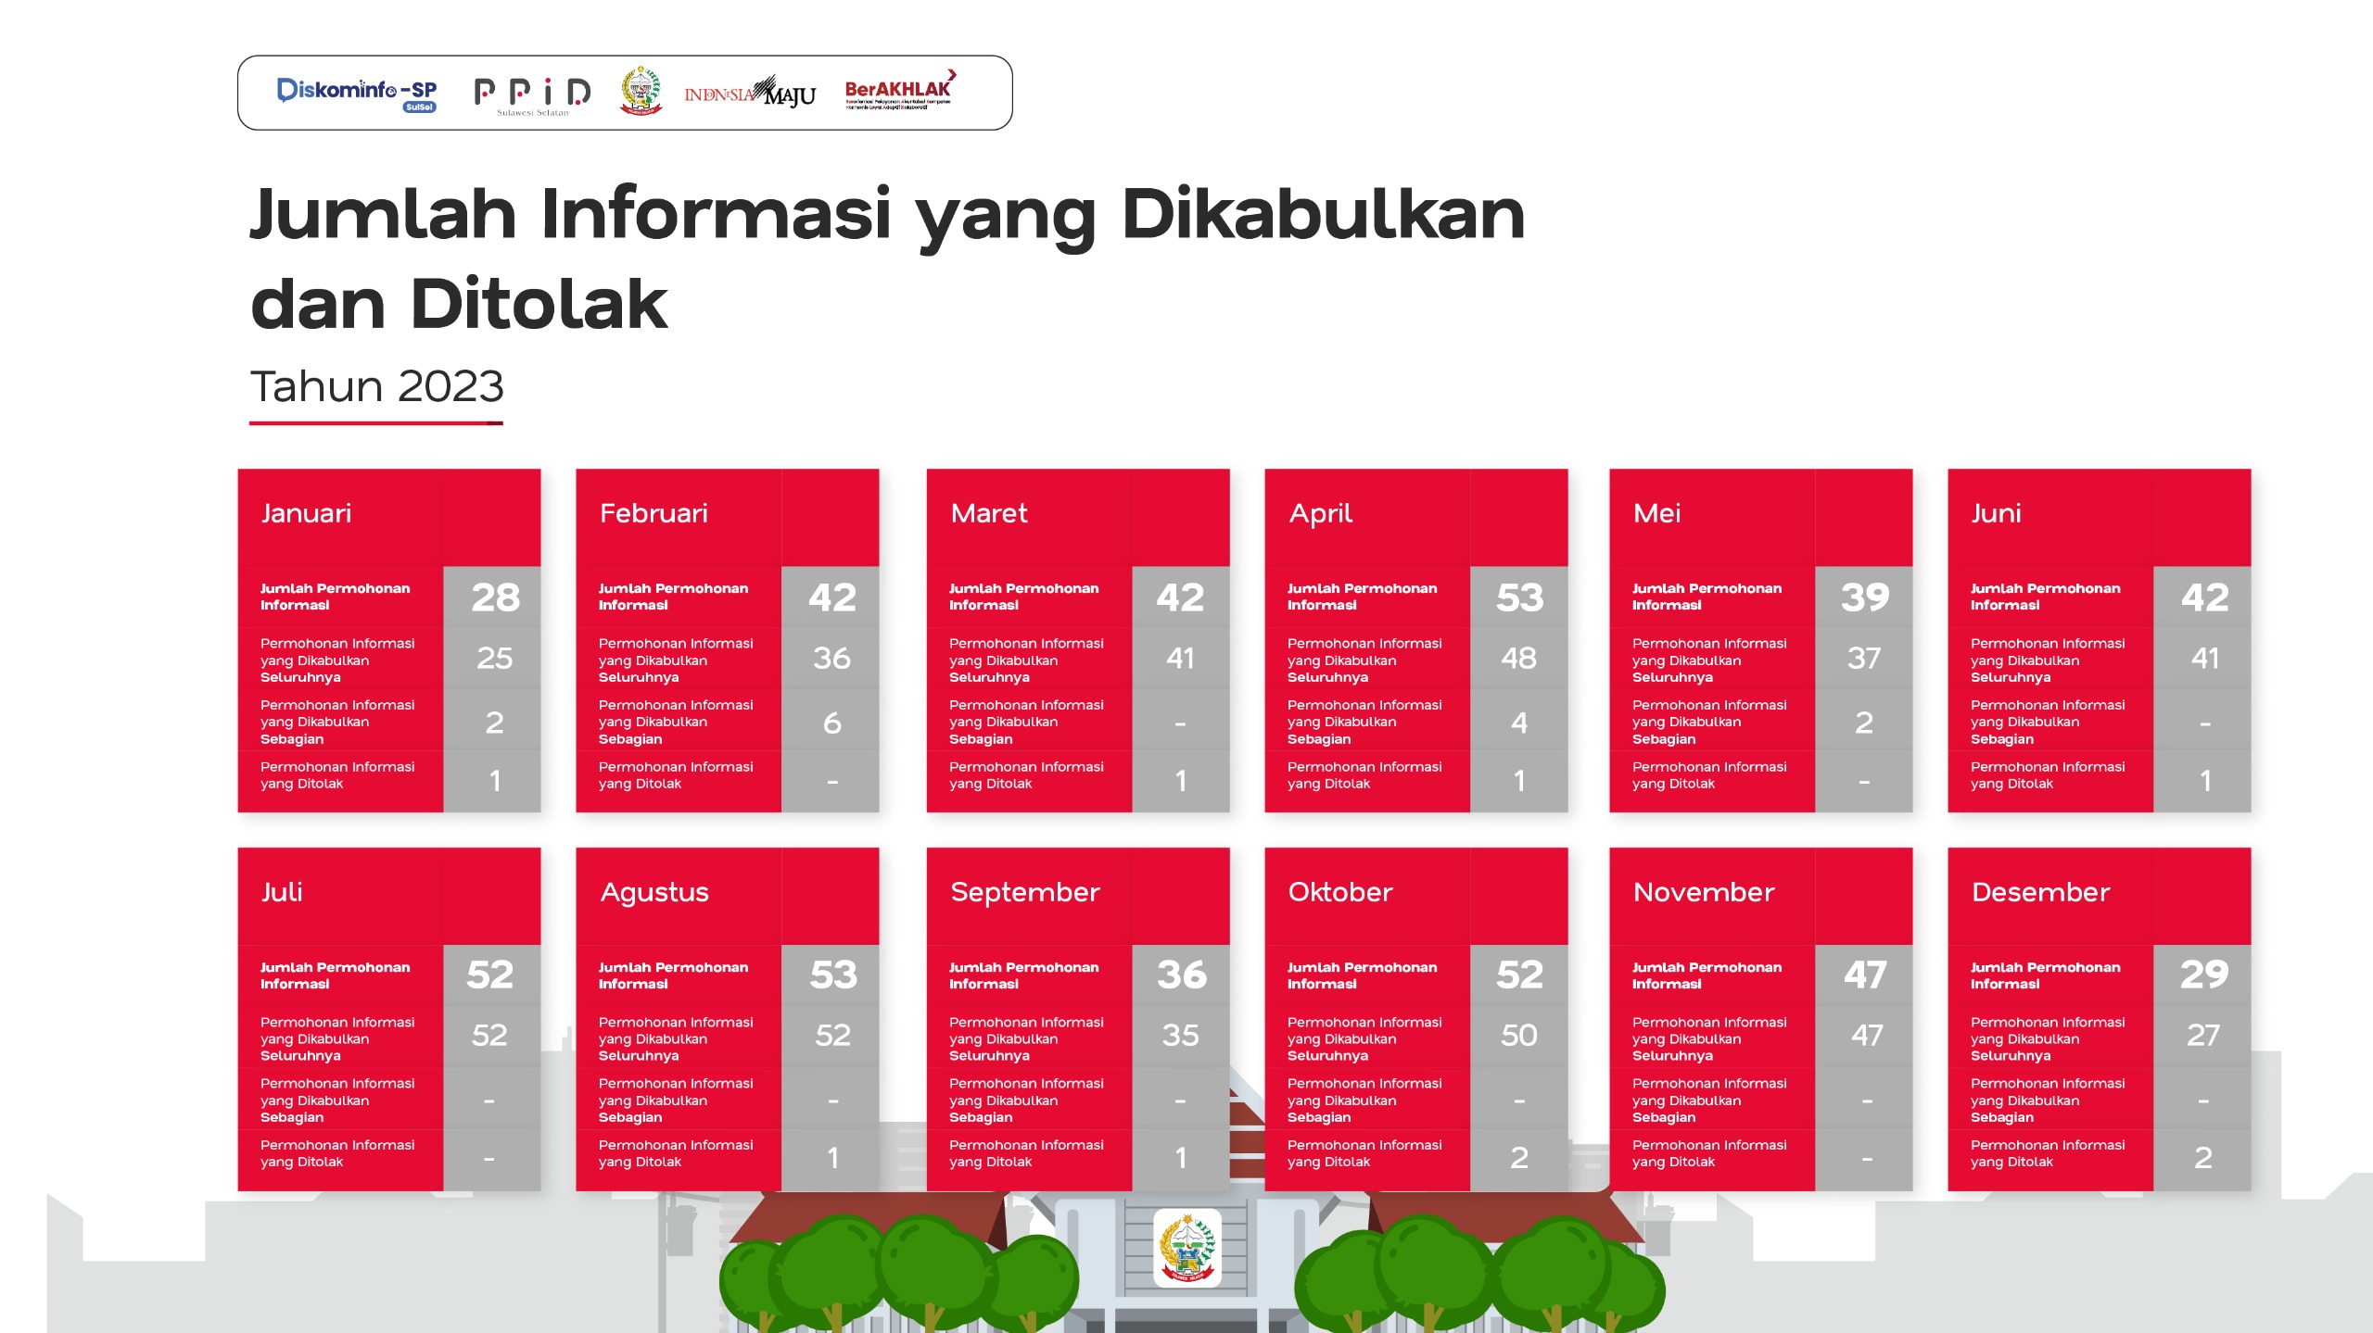Screen dimensions: 2373x1333
Task: Click Oktober's rejected requests value 2
Action: point(1518,1158)
